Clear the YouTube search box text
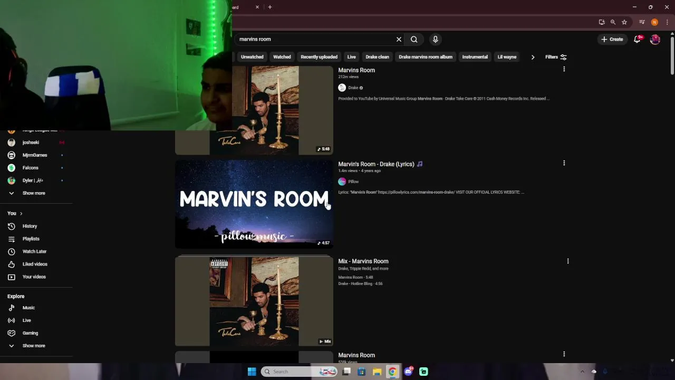Screen dimensions: 675x380 (399, 39)
